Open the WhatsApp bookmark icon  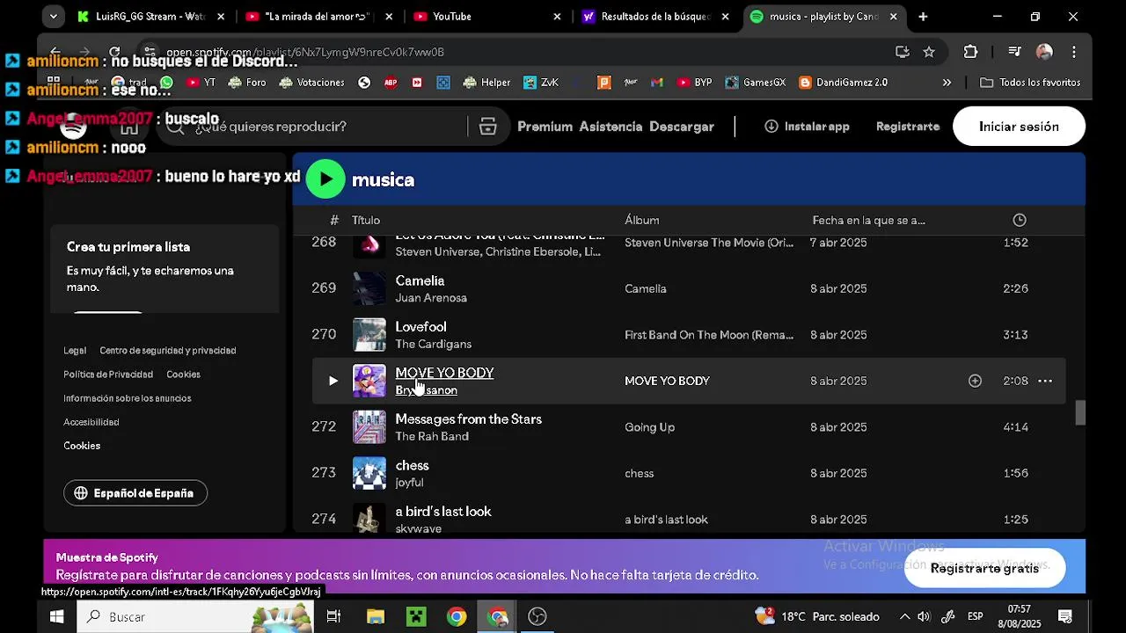click(166, 83)
